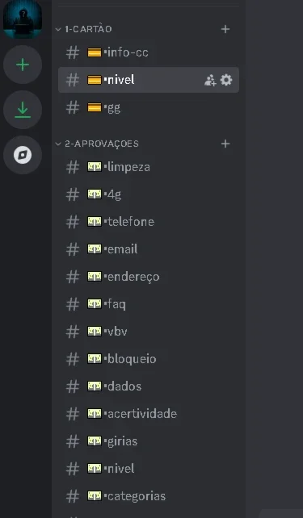The image size is (303, 518).
Task: Go to the categorias channel
Action: tap(149, 496)
